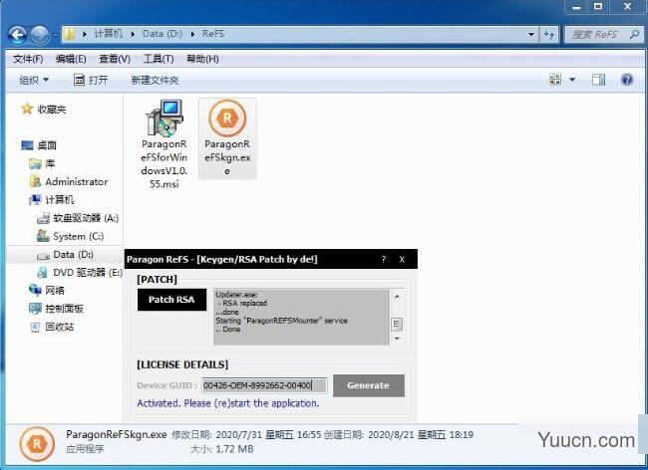Open the folder icon in the address bar
The height and width of the screenshot is (470, 648).
coord(70,34)
